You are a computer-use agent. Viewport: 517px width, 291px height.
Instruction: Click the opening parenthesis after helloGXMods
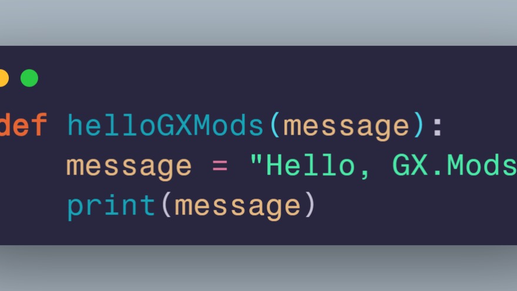(275, 125)
